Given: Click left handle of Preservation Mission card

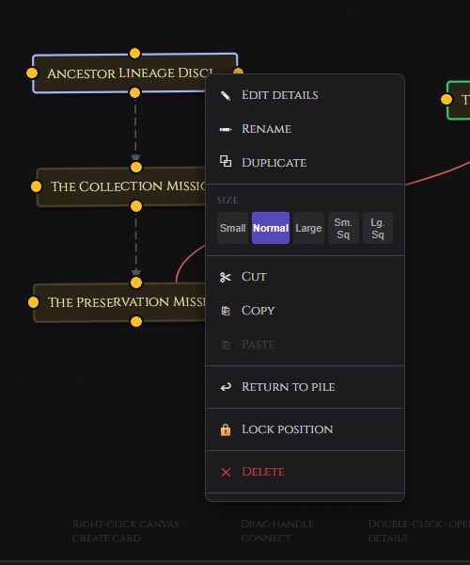Looking at the screenshot, I should click(x=34, y=302).
